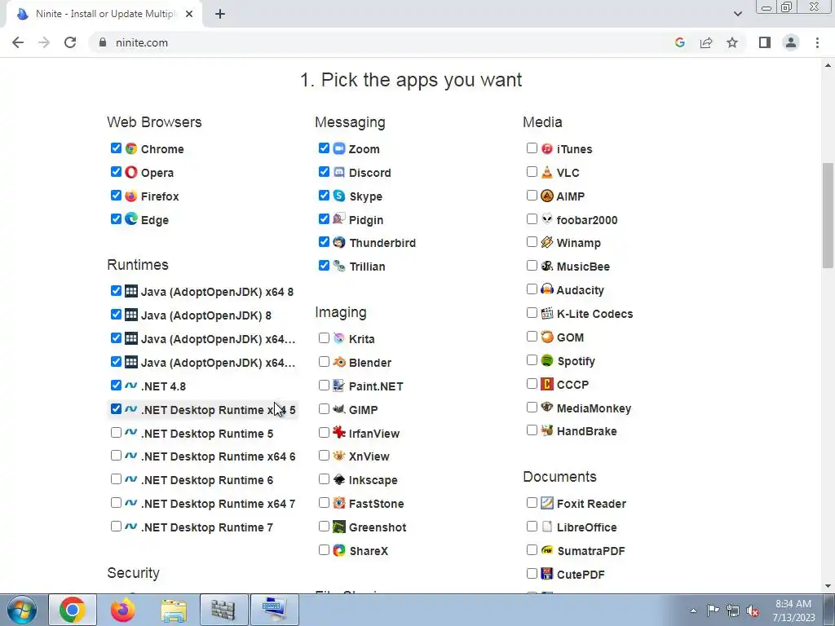This screenshot has height=626, width=835.
Task: Click the IrfanView red icon
Action: (339, 433)
